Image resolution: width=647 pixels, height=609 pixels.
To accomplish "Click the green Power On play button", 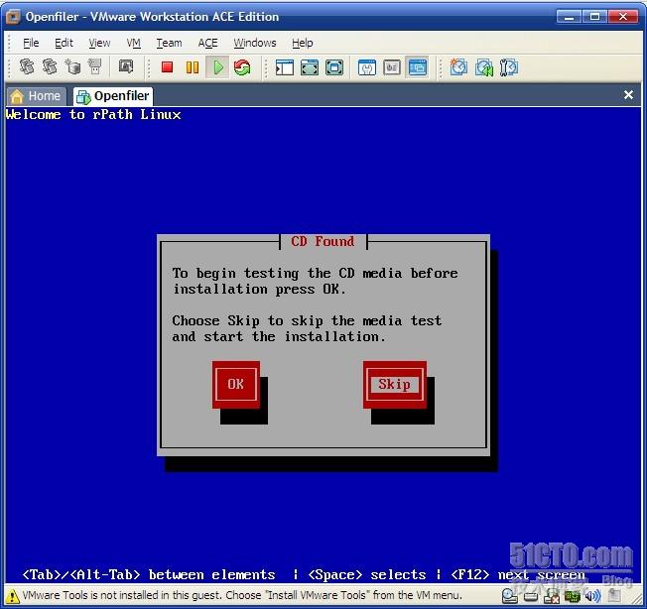I will [x=218, y=67].
